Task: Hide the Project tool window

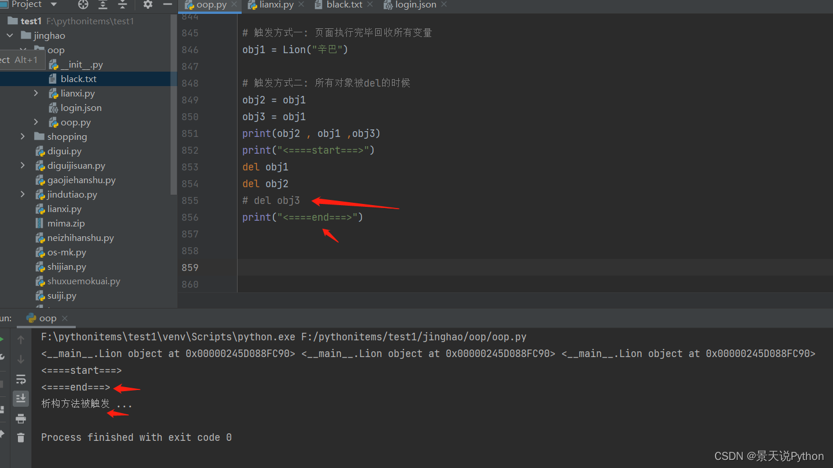Action: [x=168, y=5]
